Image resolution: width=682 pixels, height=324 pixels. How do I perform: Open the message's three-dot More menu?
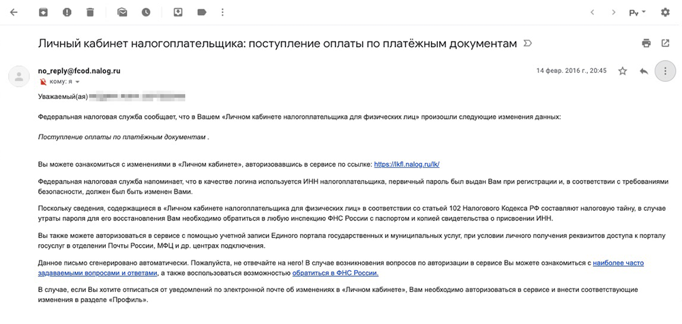tap(664, 71)
